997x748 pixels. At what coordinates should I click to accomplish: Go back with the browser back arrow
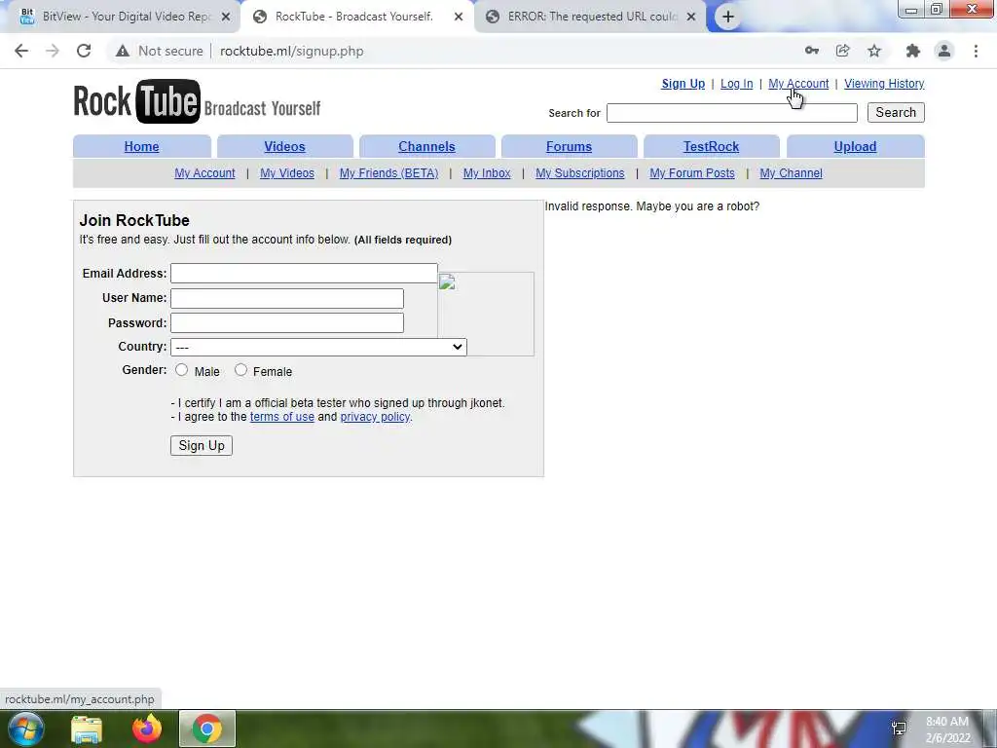(21, 51)
